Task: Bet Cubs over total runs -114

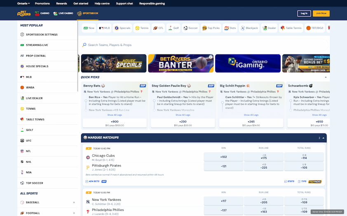Action: click(x=304, y=157)
